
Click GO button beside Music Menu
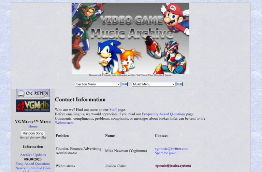coord(180,84)
